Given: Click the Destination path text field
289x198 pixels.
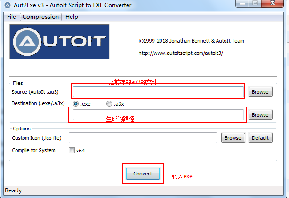Looking at the screenshot, I should point(158,115).
